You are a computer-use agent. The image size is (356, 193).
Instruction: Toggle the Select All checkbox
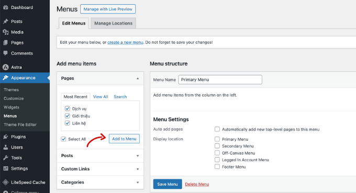coord(63,139)
